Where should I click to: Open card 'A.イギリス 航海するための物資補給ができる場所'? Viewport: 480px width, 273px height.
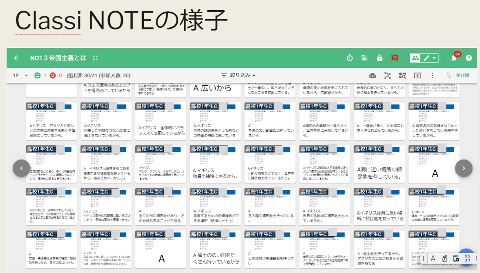click(215, 206)
